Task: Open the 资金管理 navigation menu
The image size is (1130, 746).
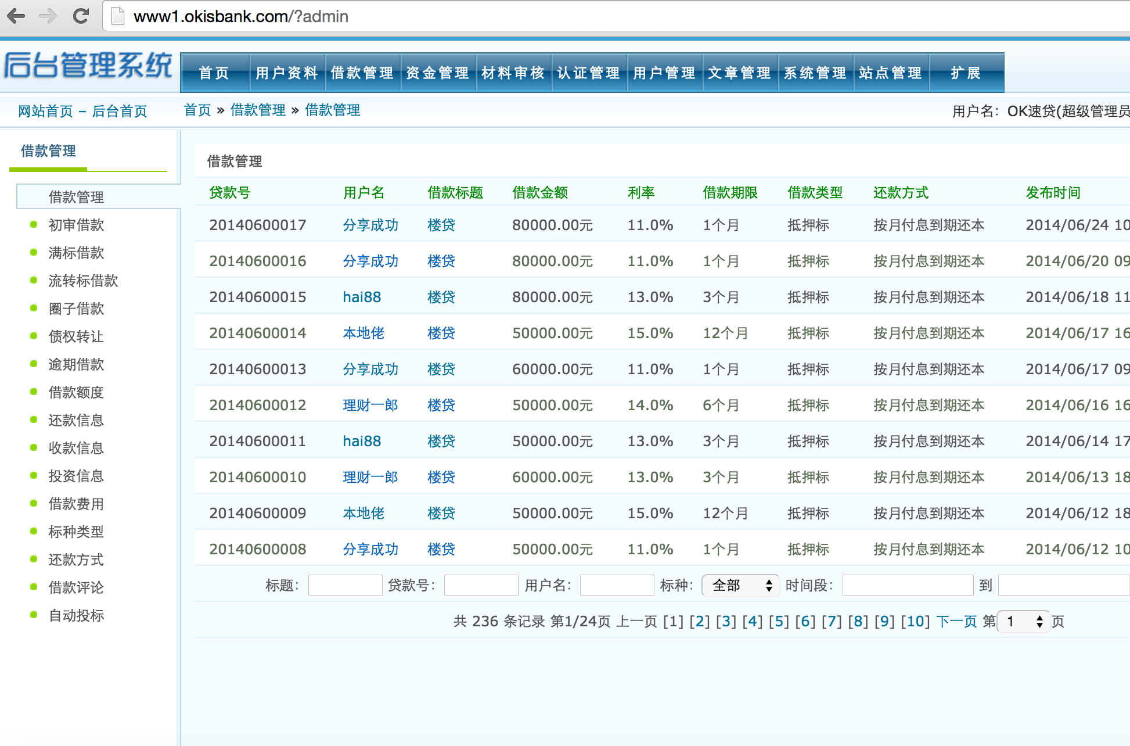Action: click(x=438, y=73)
